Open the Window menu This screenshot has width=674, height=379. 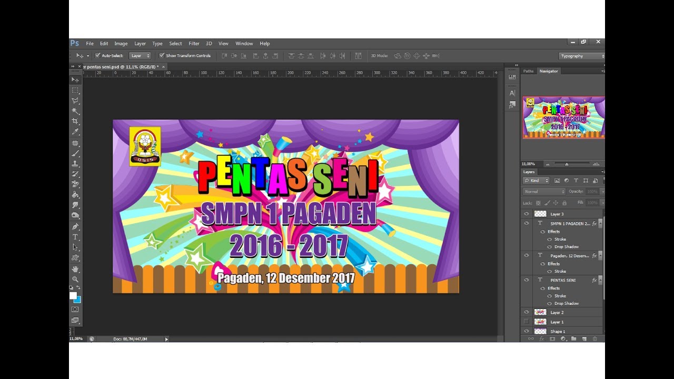tap(244, 44)
